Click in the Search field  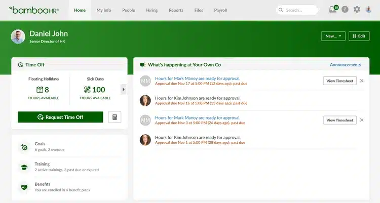(297, 10)
